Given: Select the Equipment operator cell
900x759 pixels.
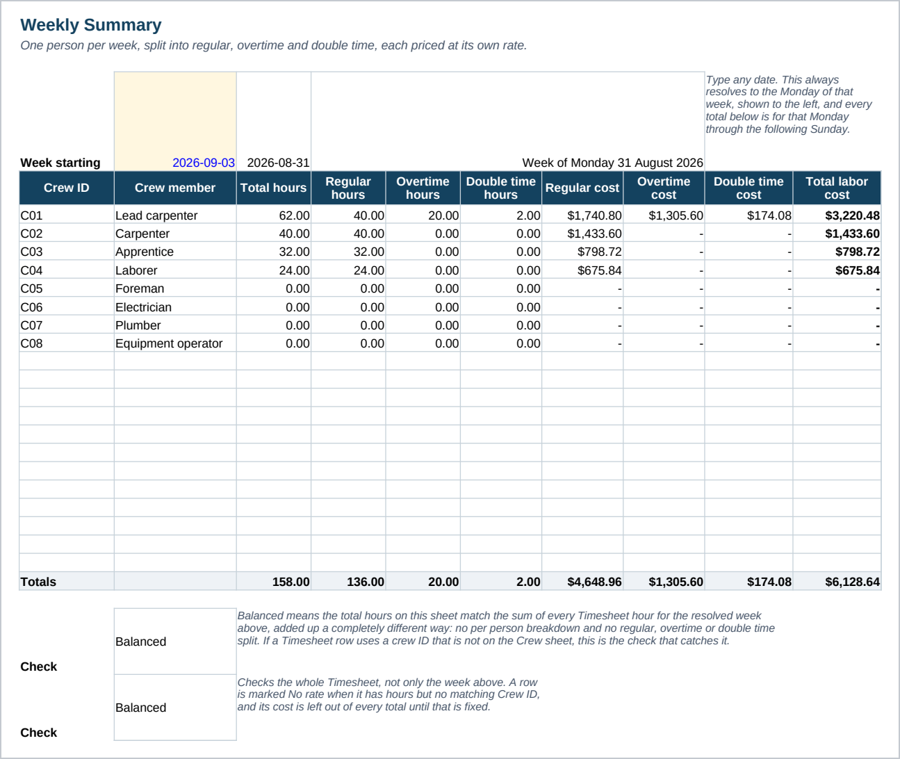Looking at the screenshot, I should coord(175,343).
